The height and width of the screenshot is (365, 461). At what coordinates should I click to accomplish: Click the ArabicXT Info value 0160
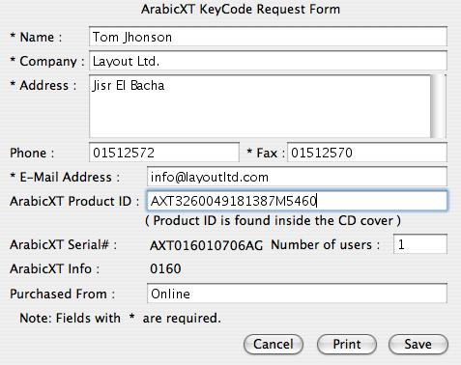[165, 268]
